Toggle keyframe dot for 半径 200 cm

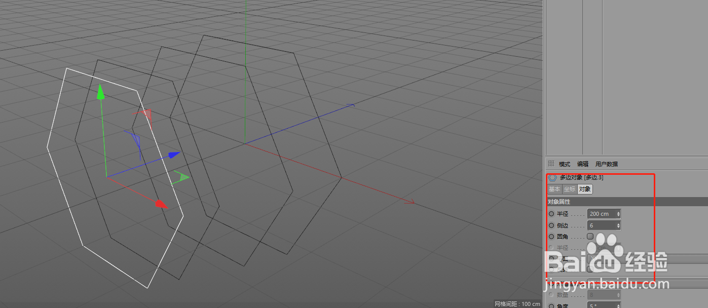click(551, 214)
